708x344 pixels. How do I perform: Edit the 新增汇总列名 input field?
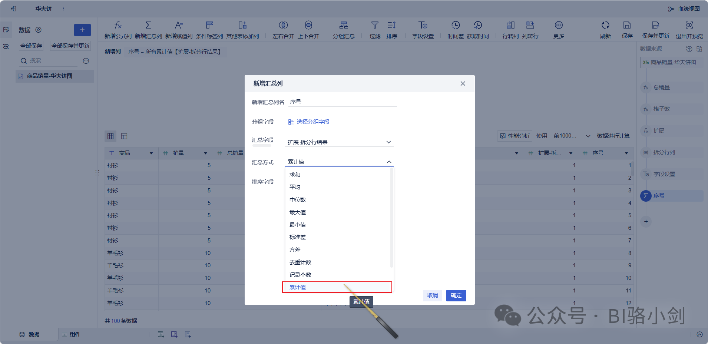[x=342, y=102]
